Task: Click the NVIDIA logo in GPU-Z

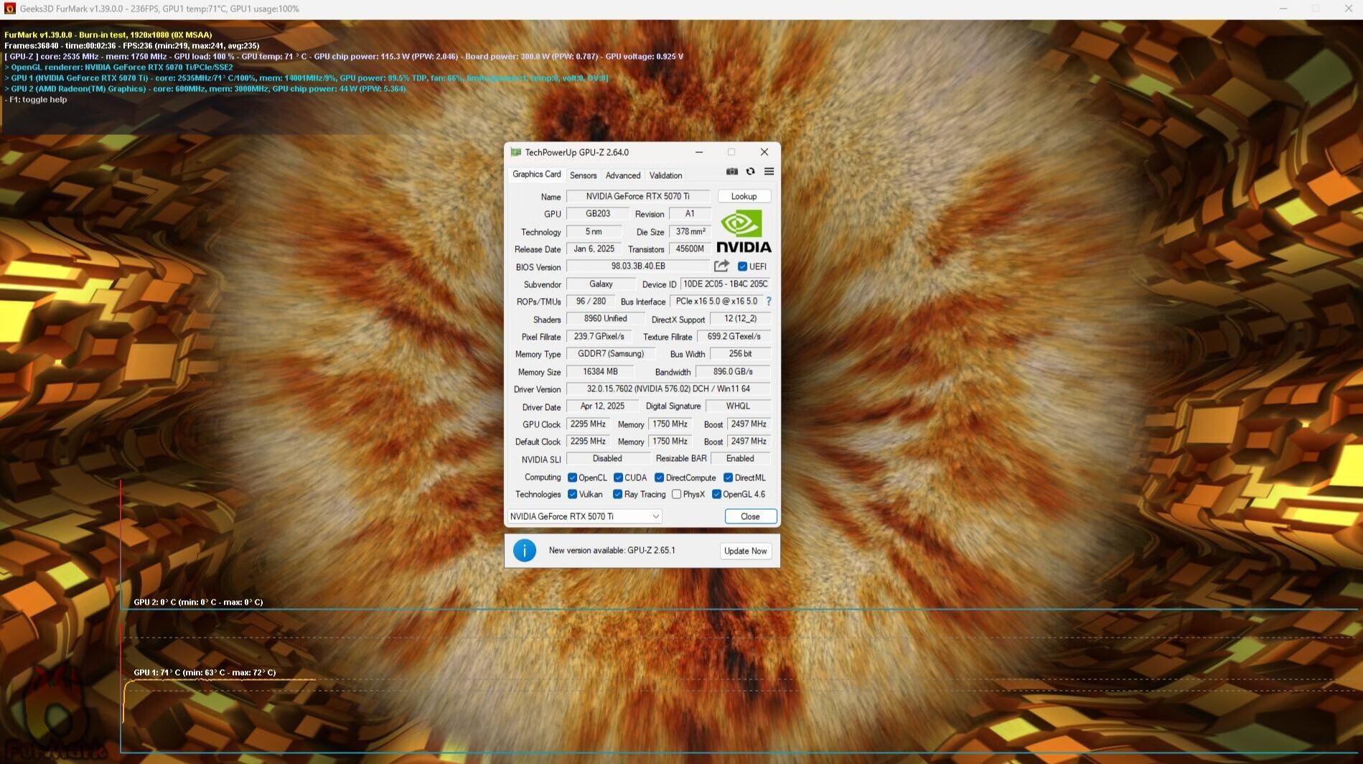Action: tap(744, 232)
